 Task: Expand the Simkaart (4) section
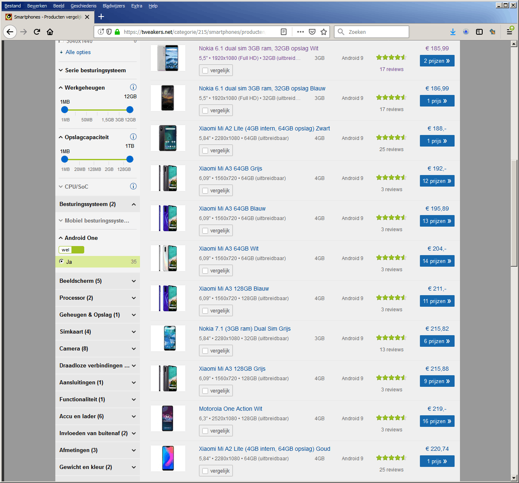(x=97, y=331)
